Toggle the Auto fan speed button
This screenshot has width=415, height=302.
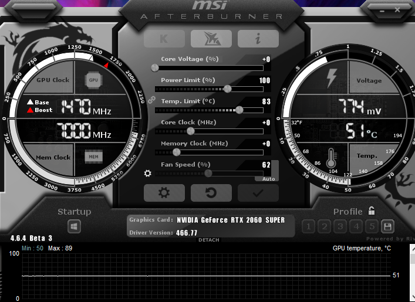tap(269, 179)
